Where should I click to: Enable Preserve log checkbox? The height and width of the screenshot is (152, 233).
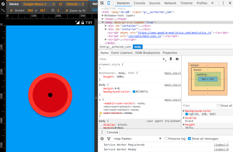[x=166, y=139]
